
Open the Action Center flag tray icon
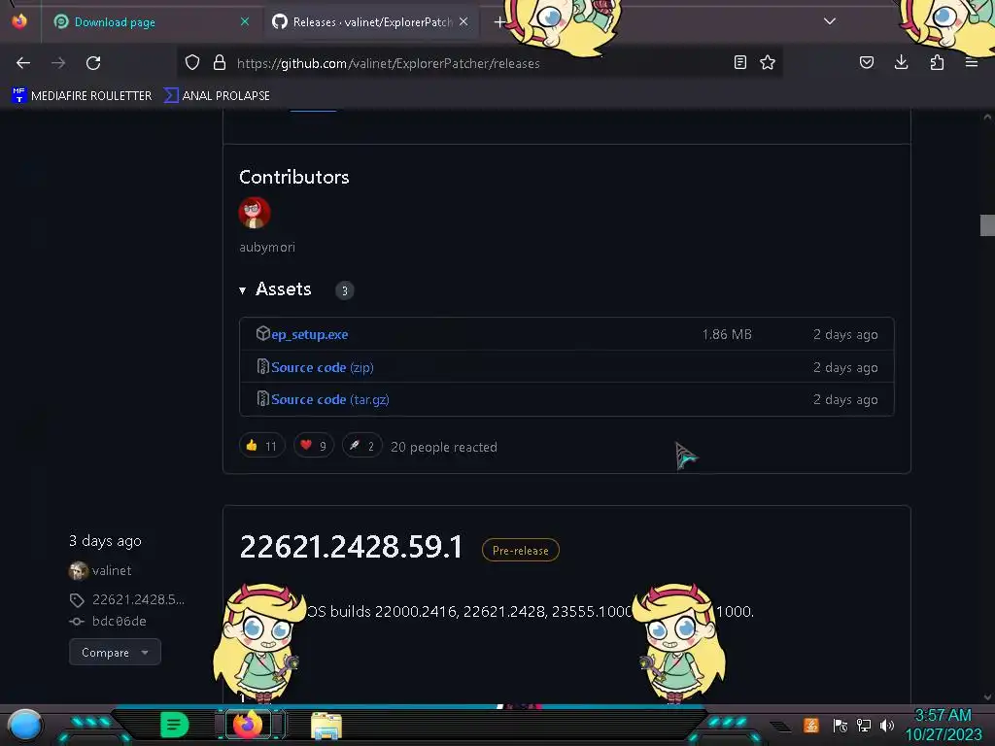[841, 725]
